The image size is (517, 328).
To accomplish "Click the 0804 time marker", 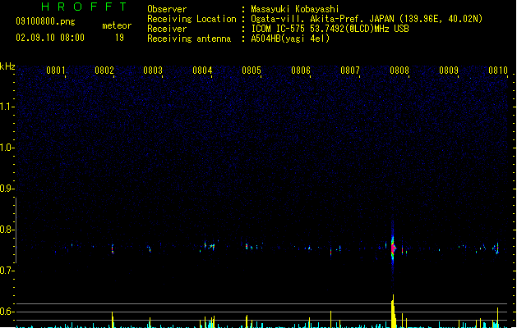I will pyautogui.click(x=202, y=71).
